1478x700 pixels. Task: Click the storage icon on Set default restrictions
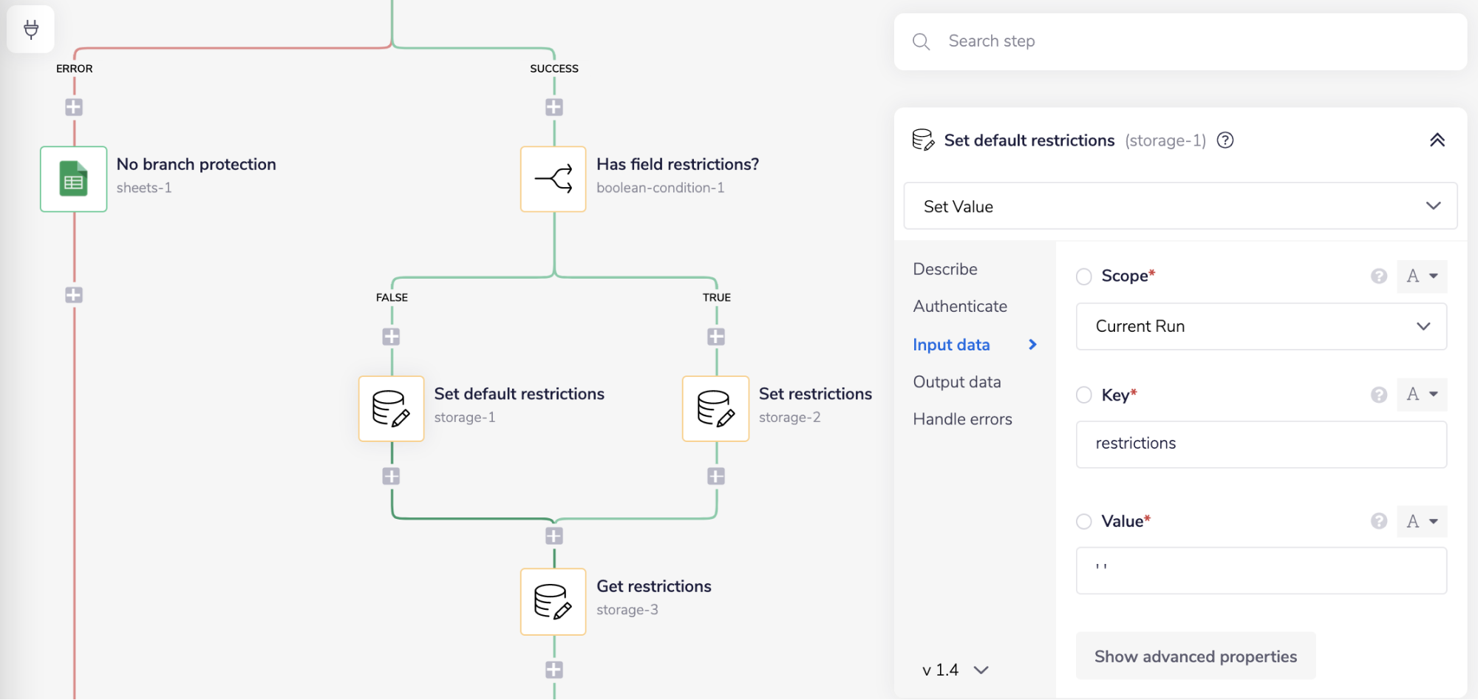[391, 408]
